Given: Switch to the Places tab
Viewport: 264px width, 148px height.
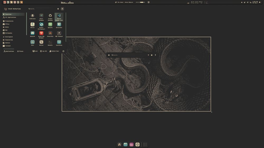Looking at the screenshot, I should (20, 51).
